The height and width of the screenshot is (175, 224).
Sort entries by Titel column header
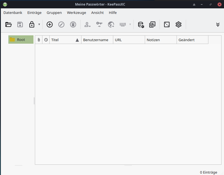[x=61, y=40]
